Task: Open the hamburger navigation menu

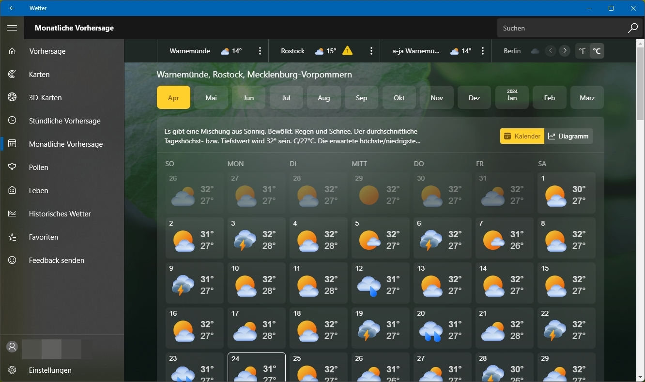Action: pos(12,28)
